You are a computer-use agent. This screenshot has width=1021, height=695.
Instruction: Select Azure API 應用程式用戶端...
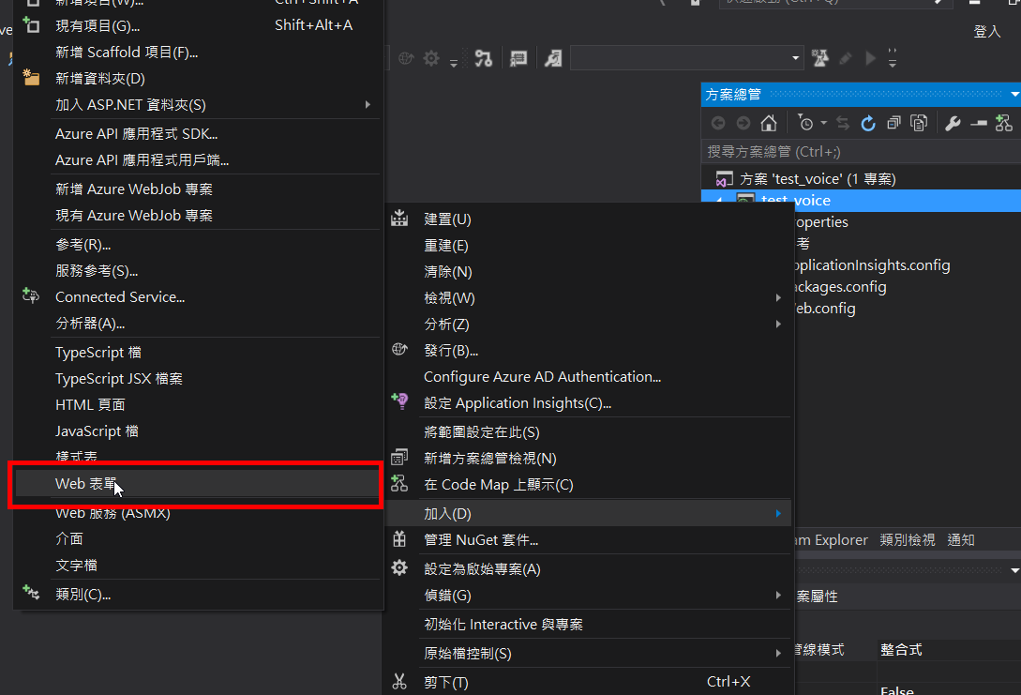click(195, 159)
